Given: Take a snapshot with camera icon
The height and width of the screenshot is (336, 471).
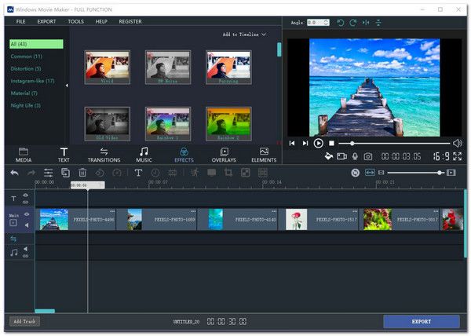Looking at the screenshot, I should (x=368, y=156).
